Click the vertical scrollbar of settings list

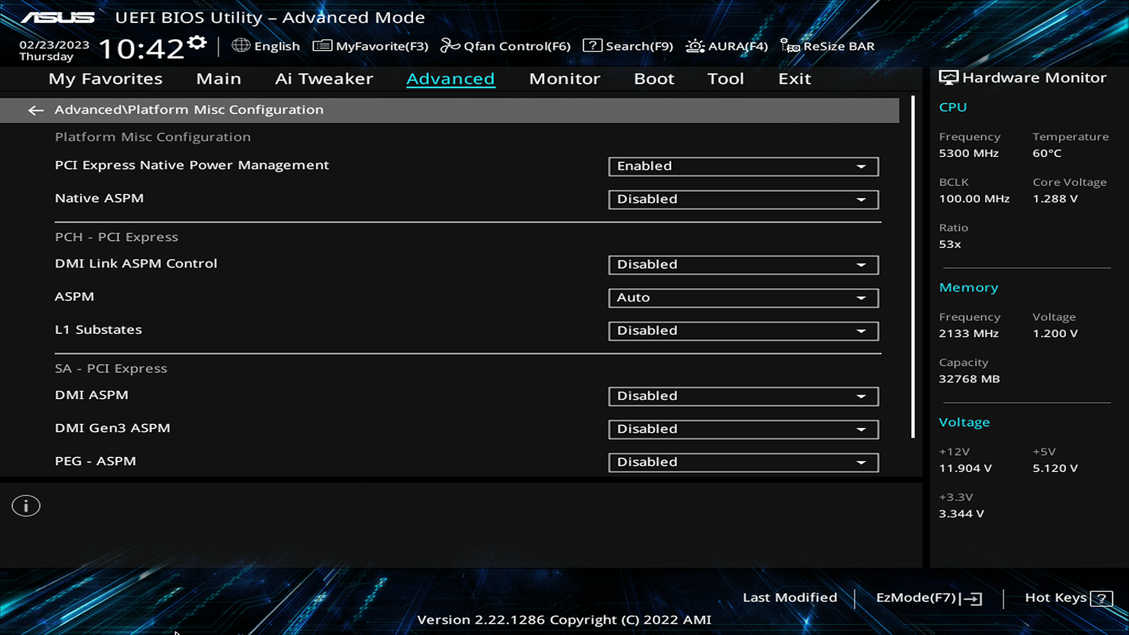pos(913,268)
